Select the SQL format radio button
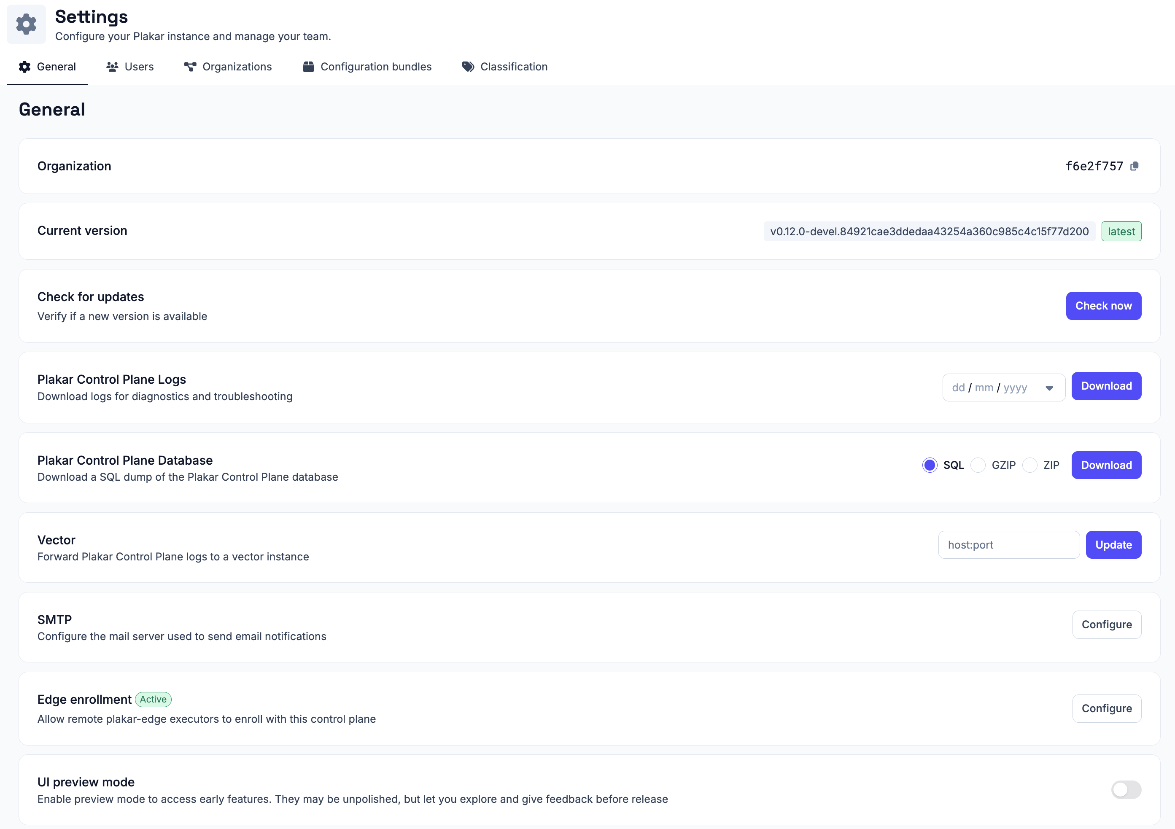Screen dimensions: 1175x829 [930, 465]
